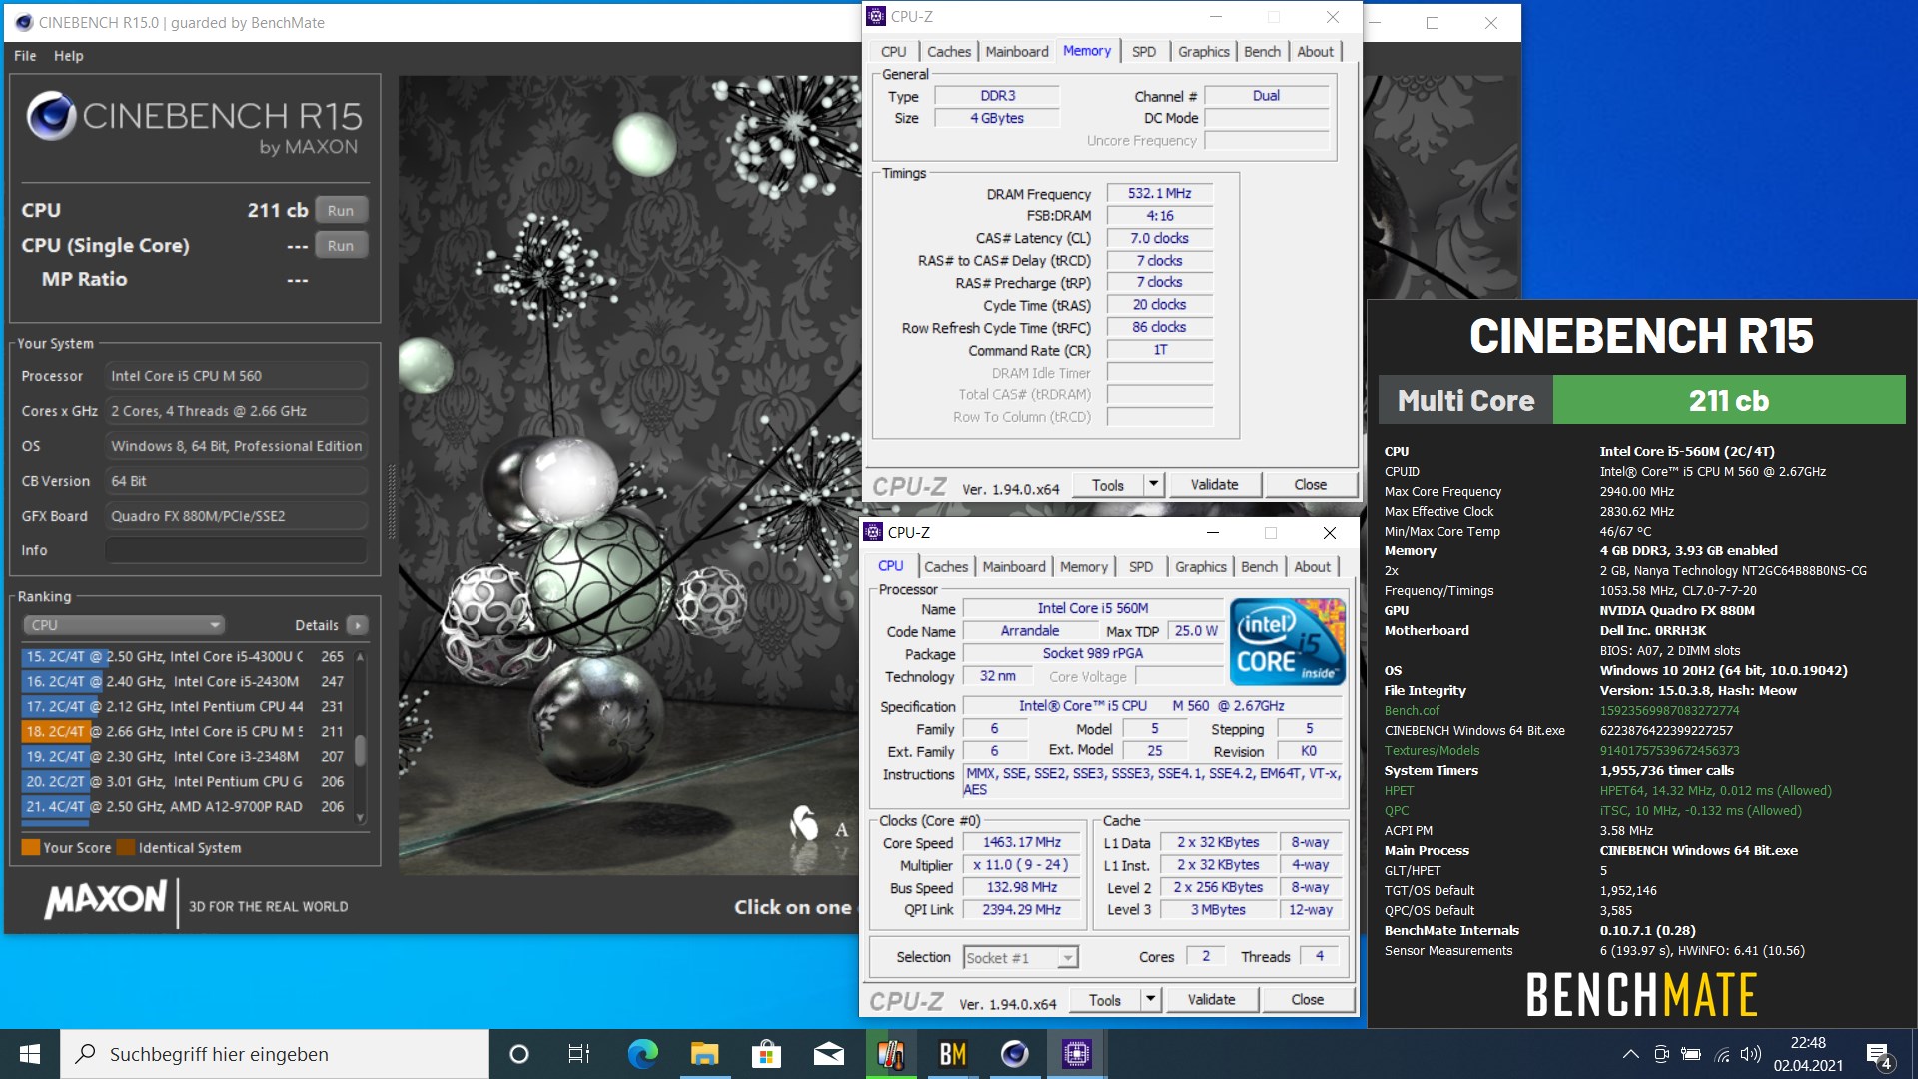Open network Wi-Fi status in tray
1918x1079 pixels.
[1722, 1054]
